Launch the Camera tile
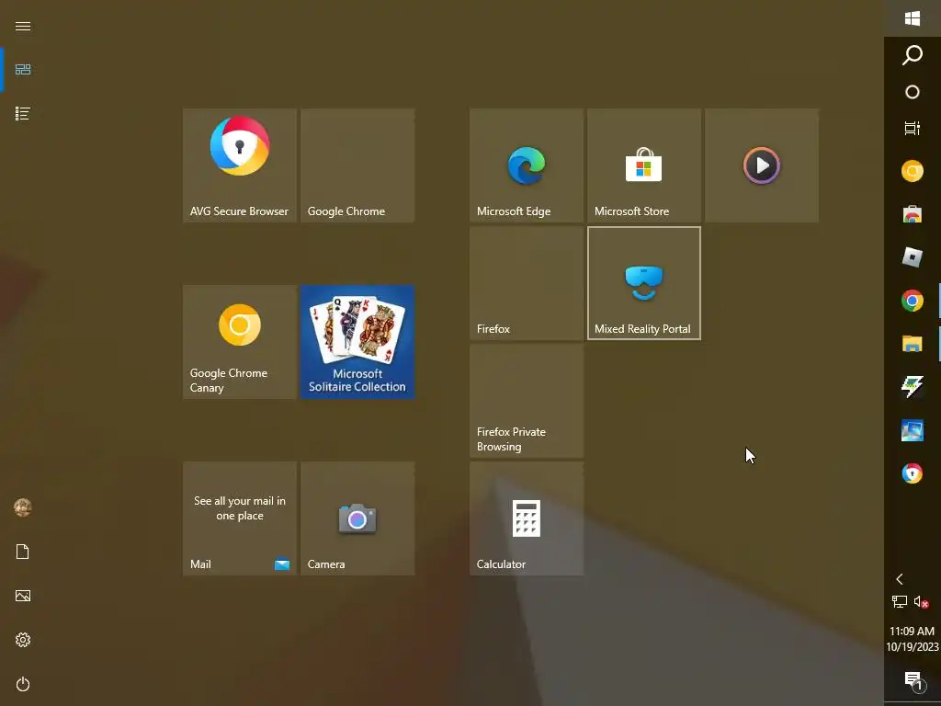Screen dimensions: 941x706 (x=357, y=518)
